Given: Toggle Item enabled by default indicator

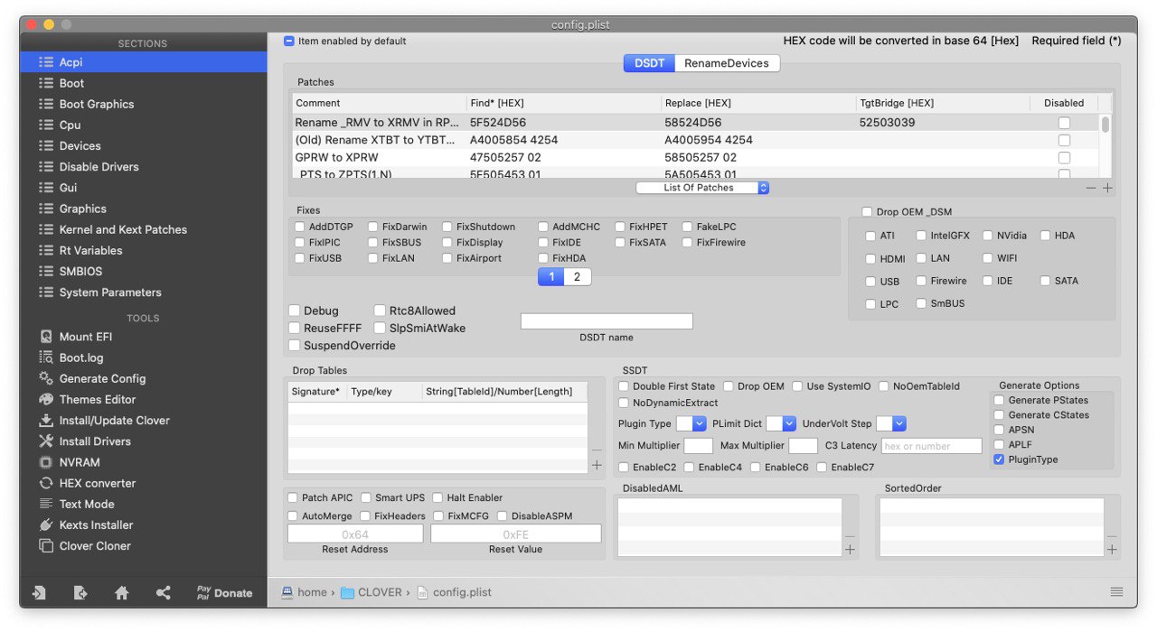Looking at the screenshot, I should pos(289,41).
